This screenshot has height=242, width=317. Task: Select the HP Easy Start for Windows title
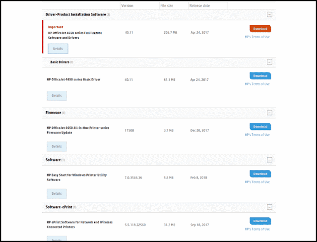76,178
